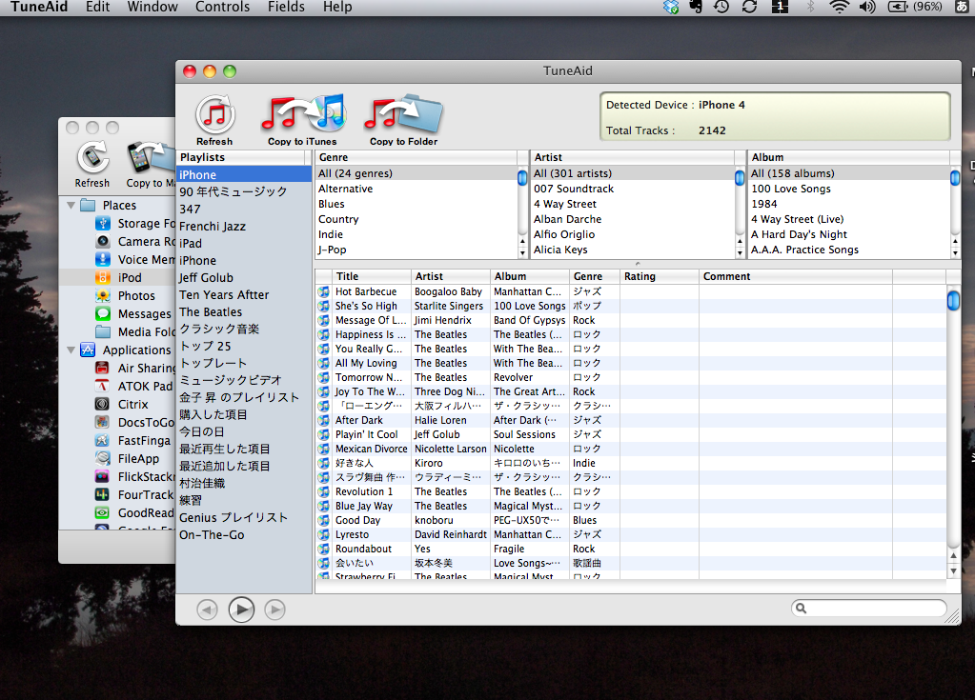
Task: Click the Dropbox menu bar icon
Action: pos(670,7)
